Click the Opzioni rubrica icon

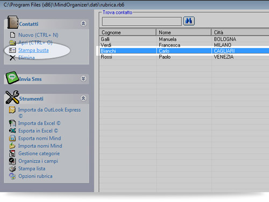[12, 176]
